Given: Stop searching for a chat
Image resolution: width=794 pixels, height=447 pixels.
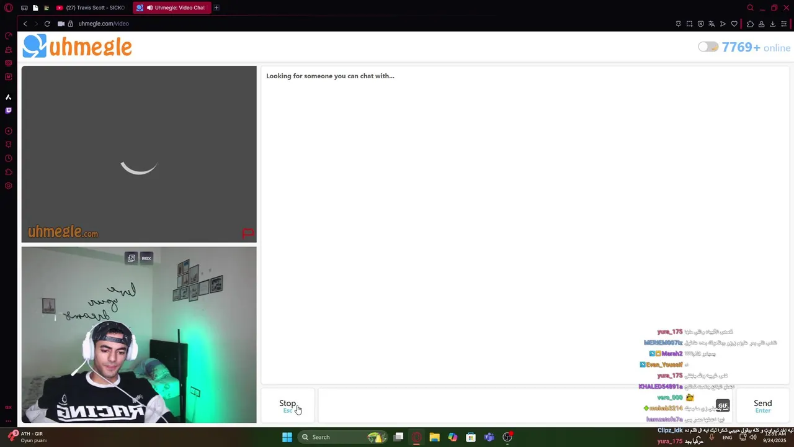Looking at the screenshot, I should (x=288, y=406).
